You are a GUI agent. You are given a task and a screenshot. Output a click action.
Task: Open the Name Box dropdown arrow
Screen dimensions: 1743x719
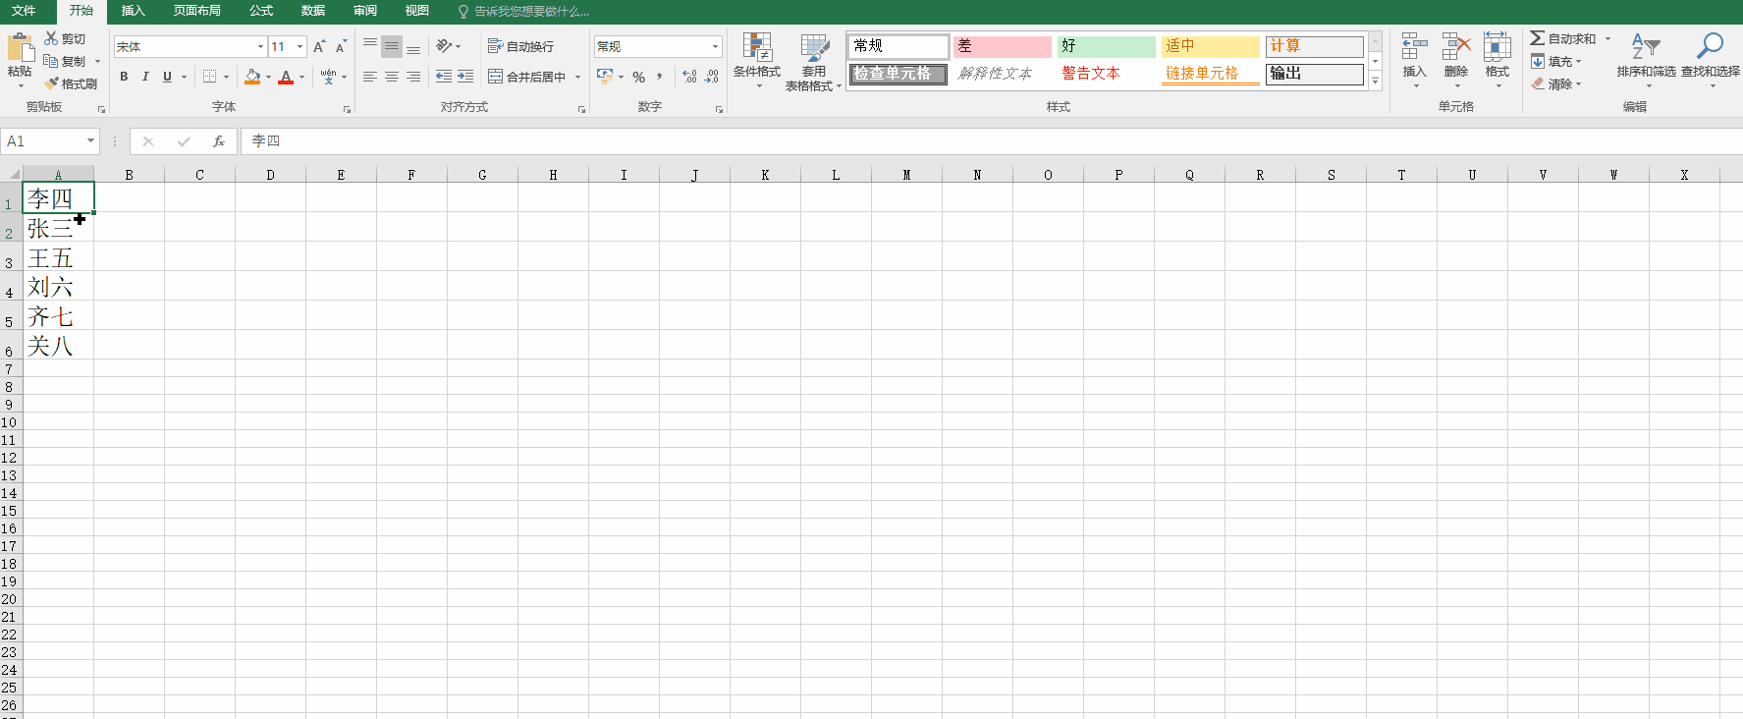[x=90, y=141]
